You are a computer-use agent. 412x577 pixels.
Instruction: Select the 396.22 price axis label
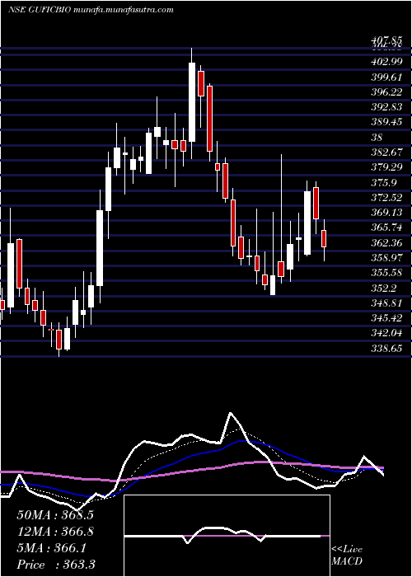387,92
